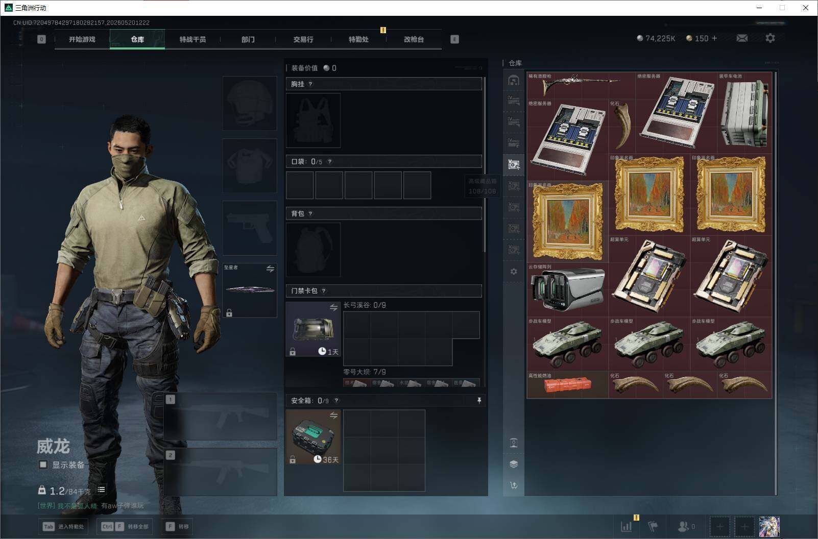Switch to the 交易行 tab

click(x=303, y=39)
